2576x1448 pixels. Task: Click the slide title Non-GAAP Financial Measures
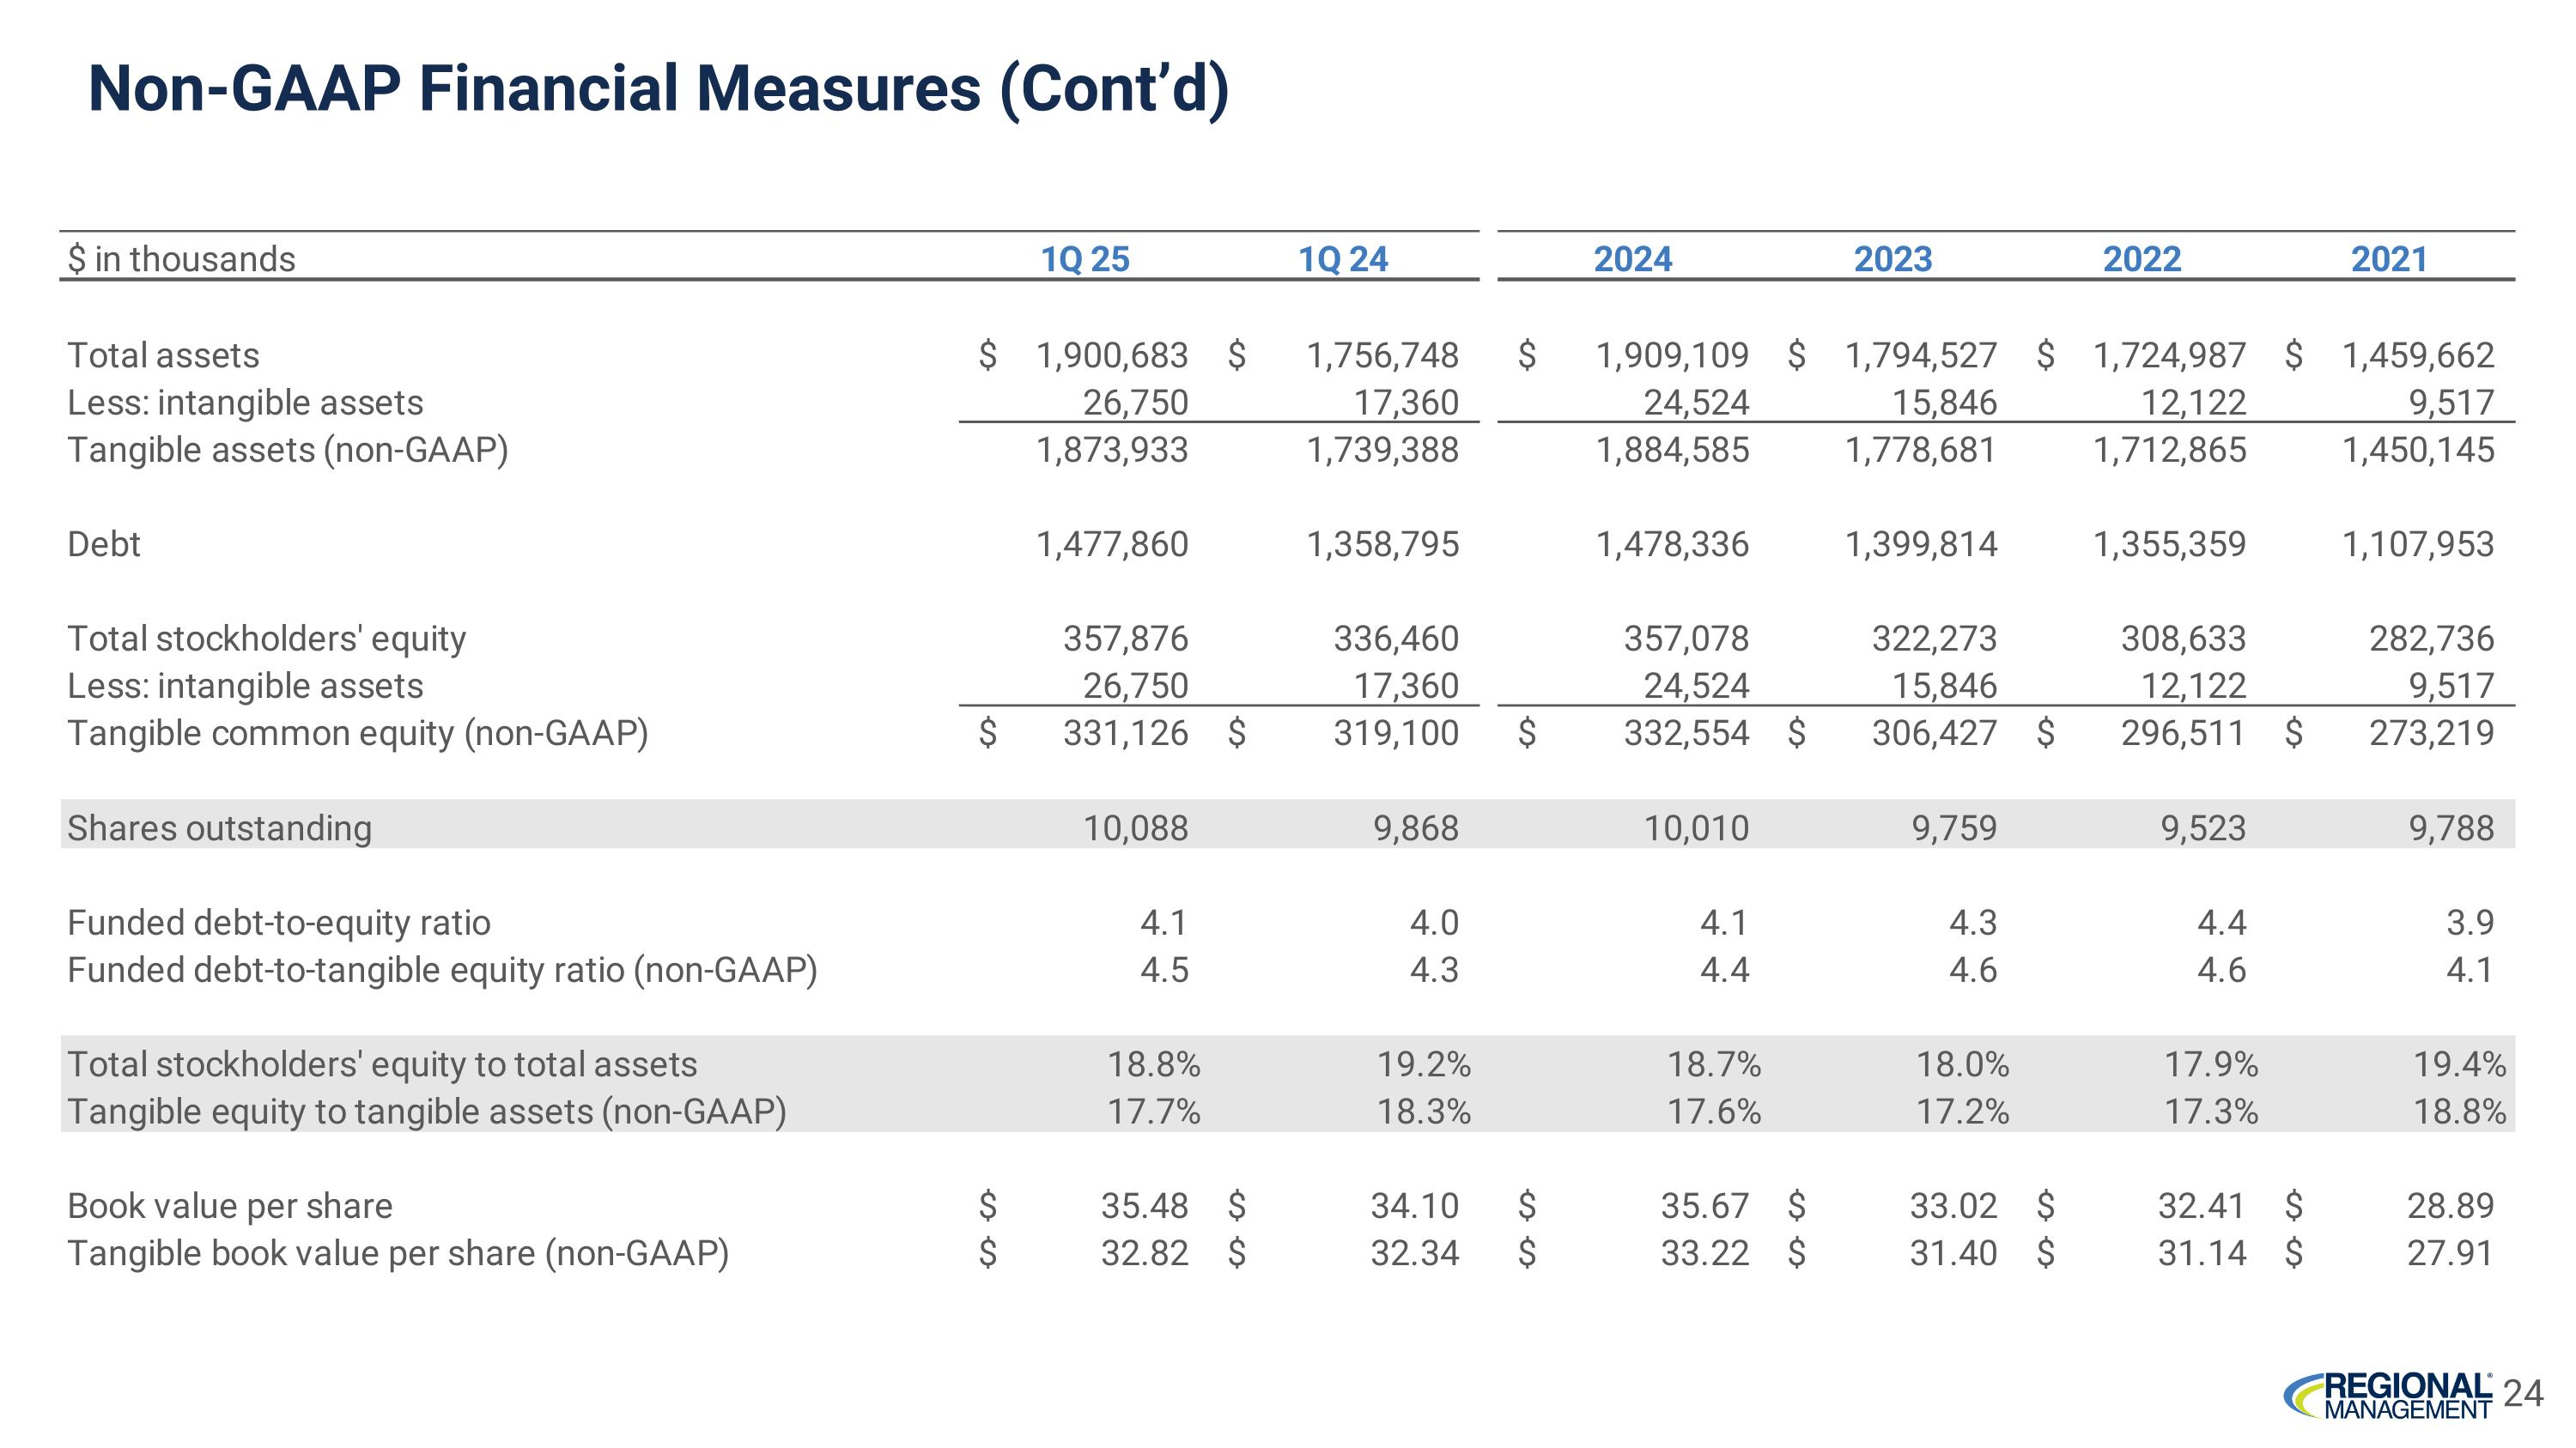pyautogui.click(x=657, y=88)
